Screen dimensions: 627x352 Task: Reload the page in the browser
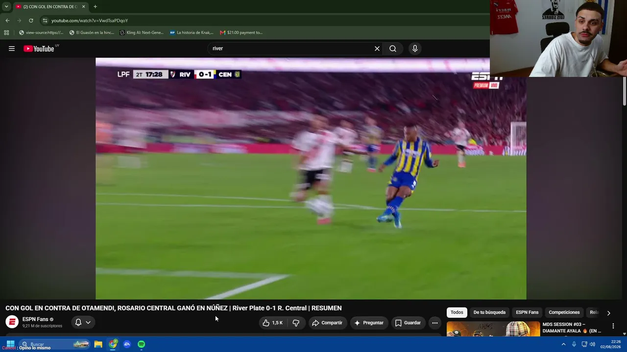[x=31, y=21]
